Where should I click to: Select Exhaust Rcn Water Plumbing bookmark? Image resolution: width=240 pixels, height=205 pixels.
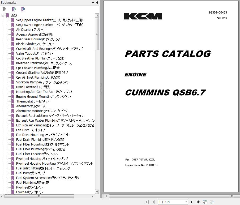click(55, 121)
